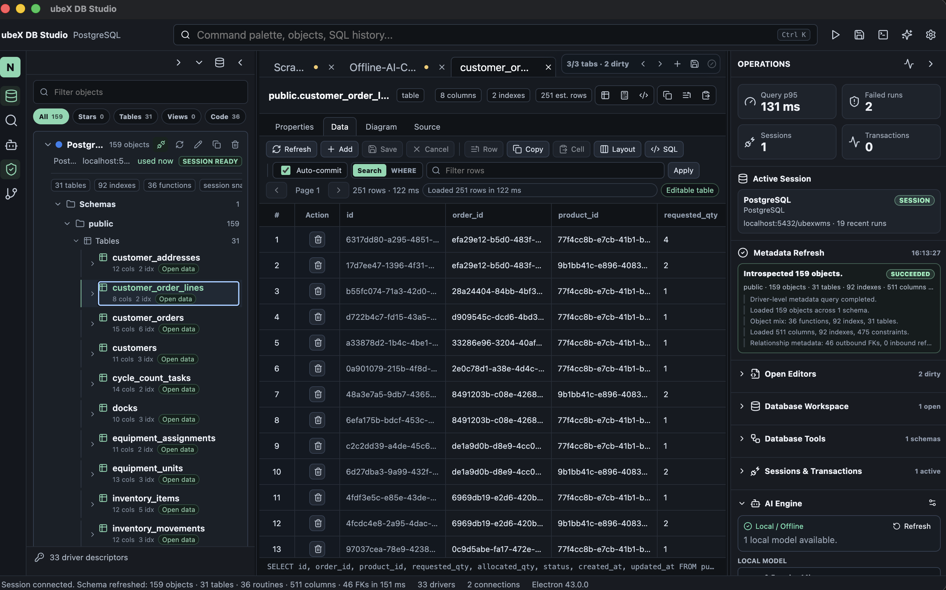Edit the Postgres connection with the pencil icon

click(x=198, y=145)
